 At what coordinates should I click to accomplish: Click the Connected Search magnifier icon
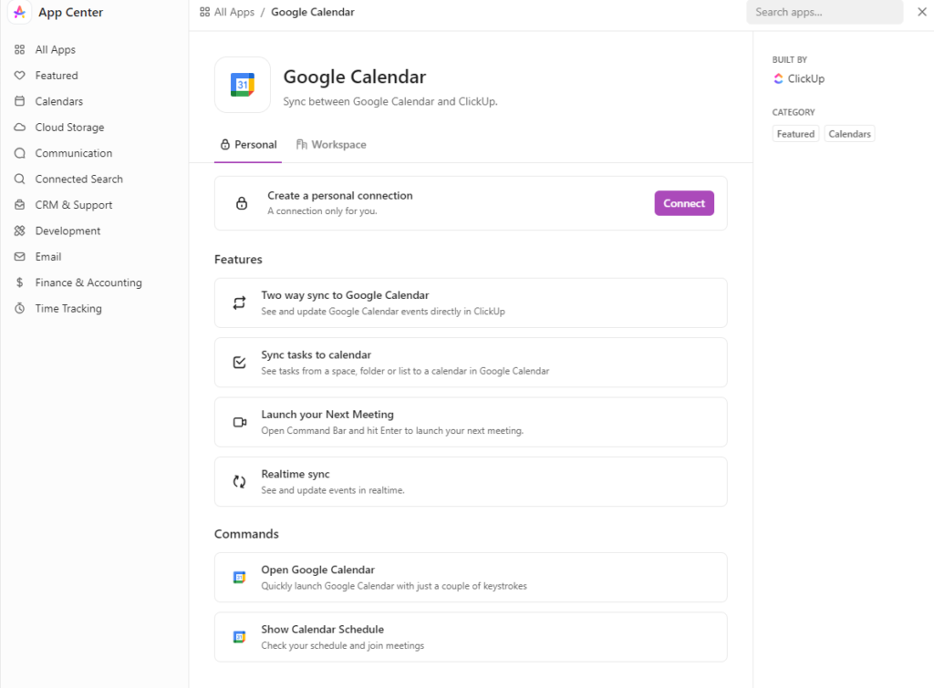(x=20, y=180)
